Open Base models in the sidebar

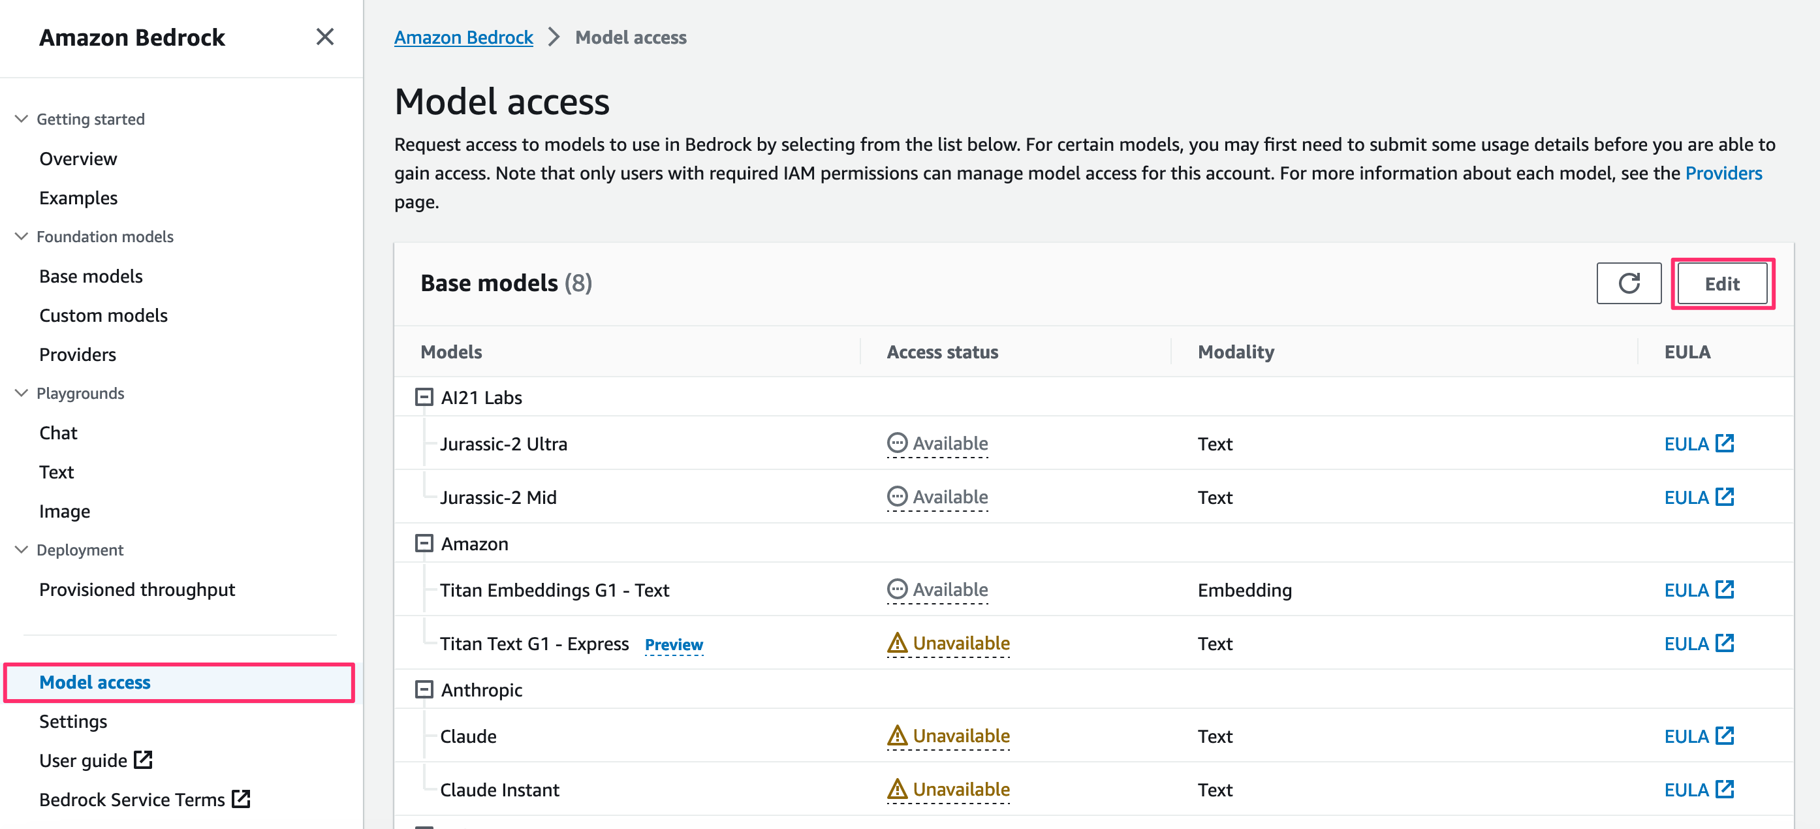pos(91,276)
